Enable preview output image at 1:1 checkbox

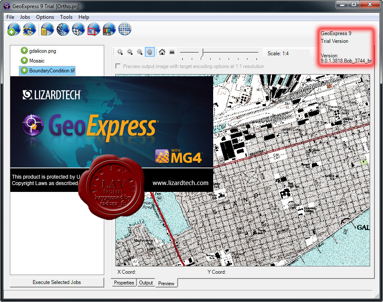(118, 66)
